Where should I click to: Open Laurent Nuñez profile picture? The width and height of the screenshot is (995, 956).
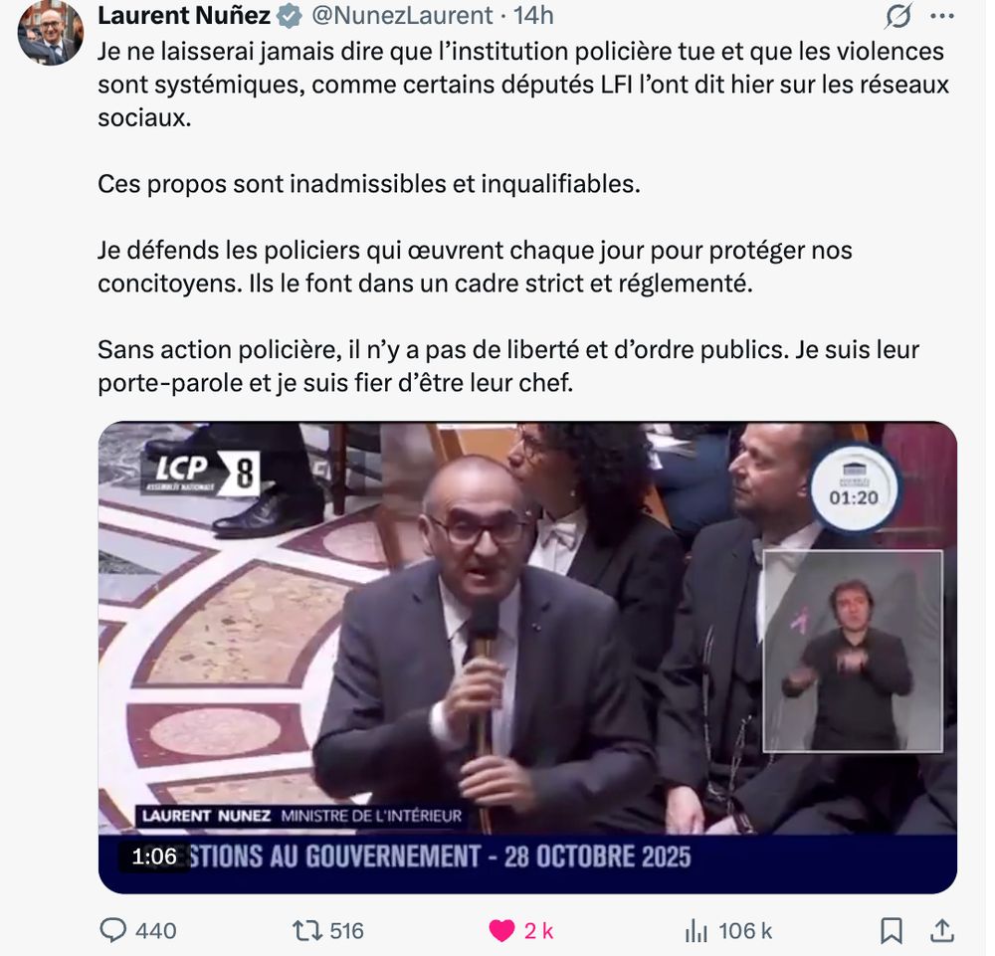point(50,33)
